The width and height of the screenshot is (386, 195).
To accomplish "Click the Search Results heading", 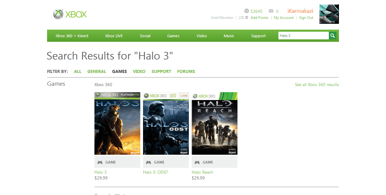I will pyautogui.click(x=110, y=56).
